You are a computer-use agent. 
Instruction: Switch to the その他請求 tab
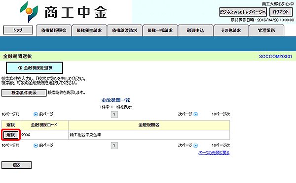point(231,30)
